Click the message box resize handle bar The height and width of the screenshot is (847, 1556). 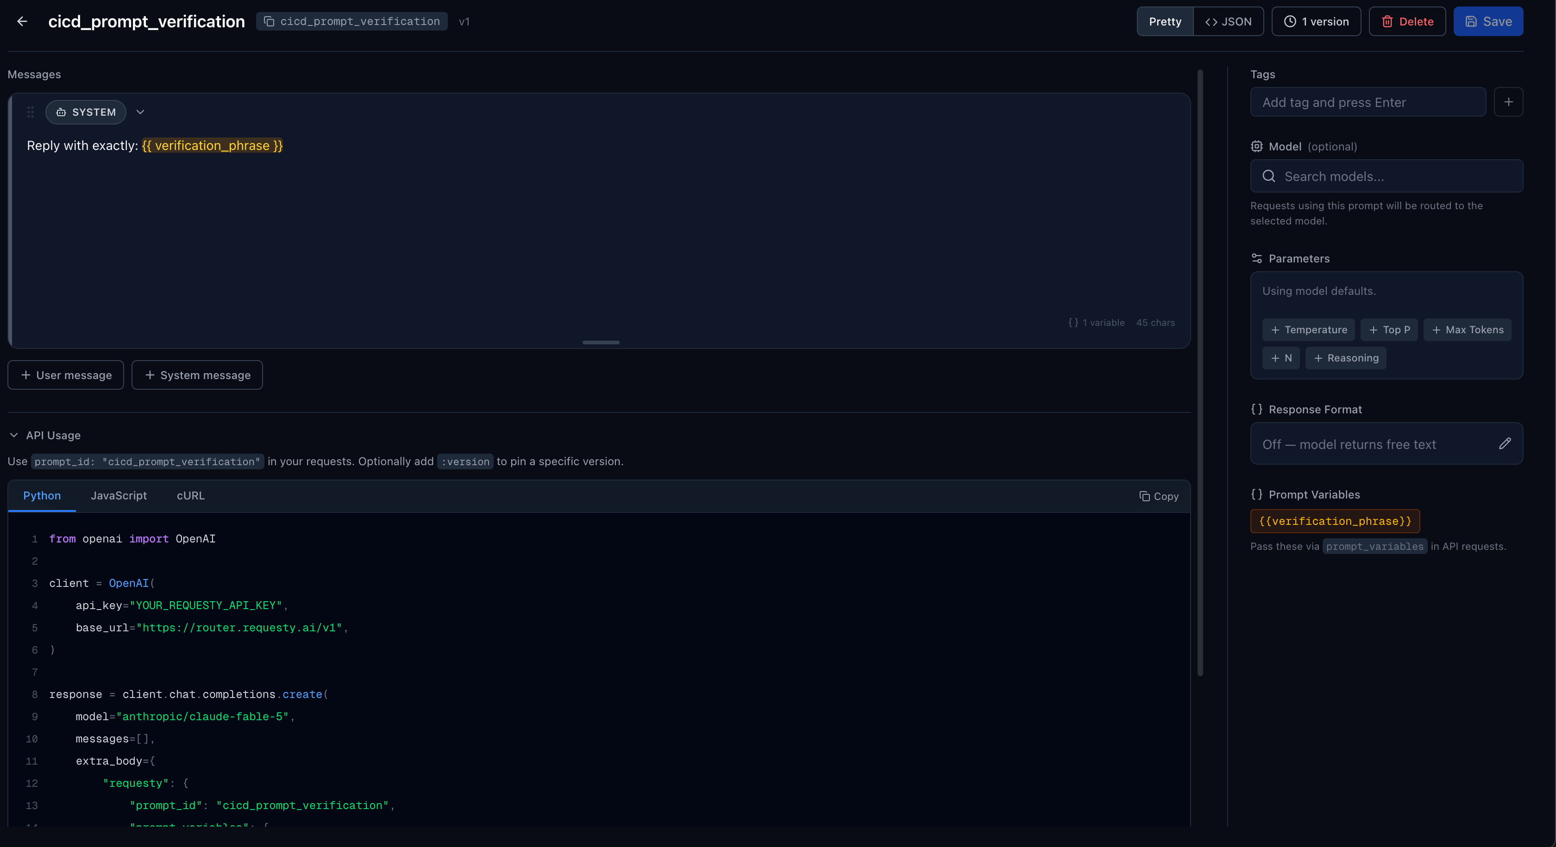click(x=601, y=343)
